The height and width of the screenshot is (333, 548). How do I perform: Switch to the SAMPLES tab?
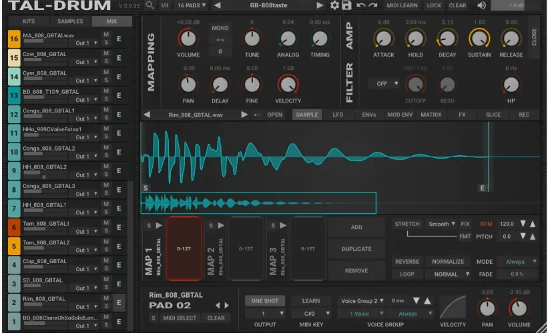tap(70, 21)
